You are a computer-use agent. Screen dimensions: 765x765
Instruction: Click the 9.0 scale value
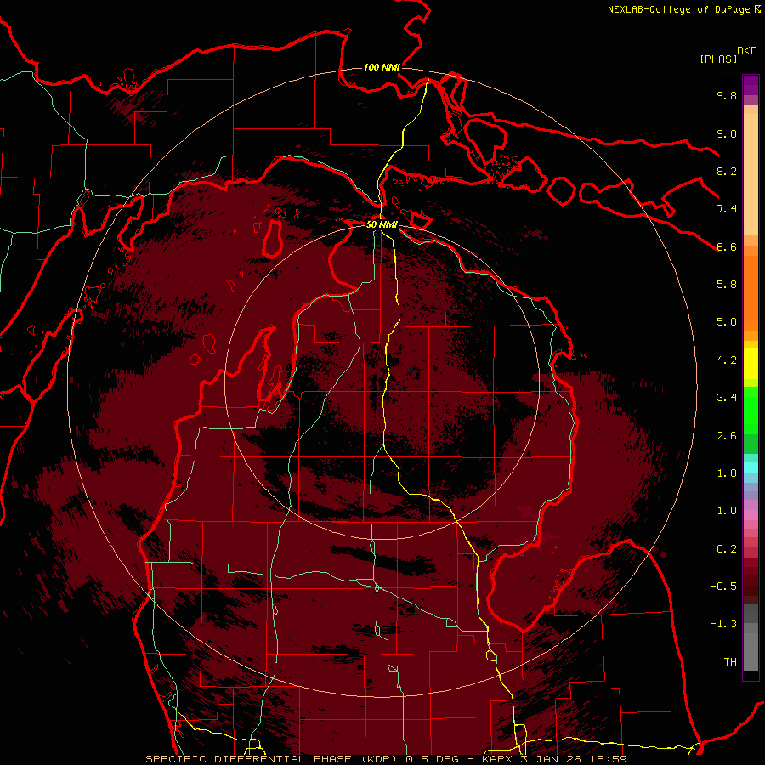pos(727,133)
